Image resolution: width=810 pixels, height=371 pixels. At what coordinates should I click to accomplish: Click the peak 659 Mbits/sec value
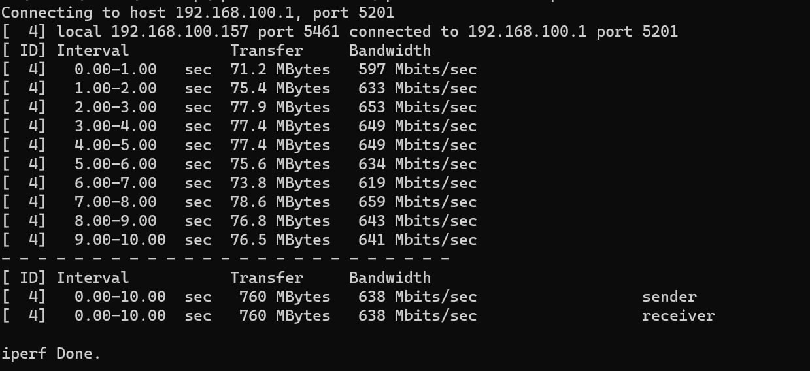(417, 202)
